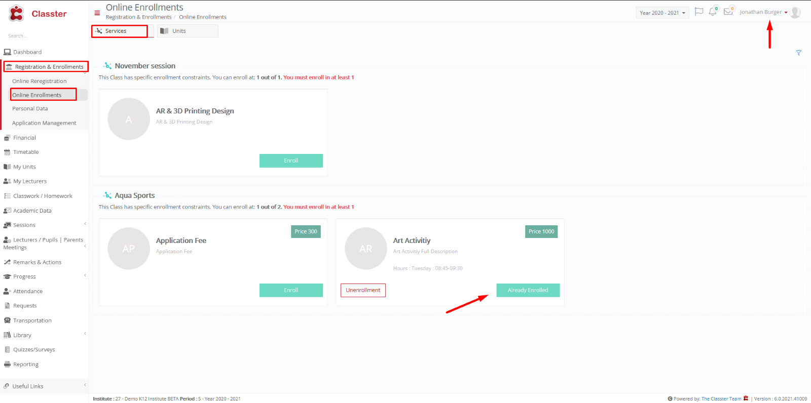Click the flag icon in header
This screenshot has height=403, width=811.
pyautogui.click(x=699, y=12)
